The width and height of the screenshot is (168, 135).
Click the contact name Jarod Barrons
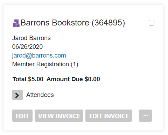pyautogui.click(x=31, y=38)
